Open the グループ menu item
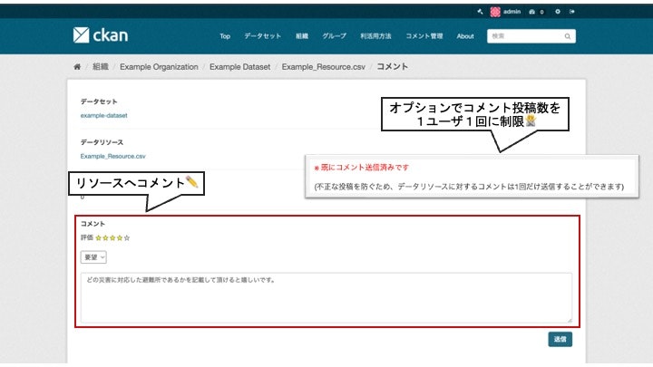Screen dimensions: 653x367 [x=334, y=36]
